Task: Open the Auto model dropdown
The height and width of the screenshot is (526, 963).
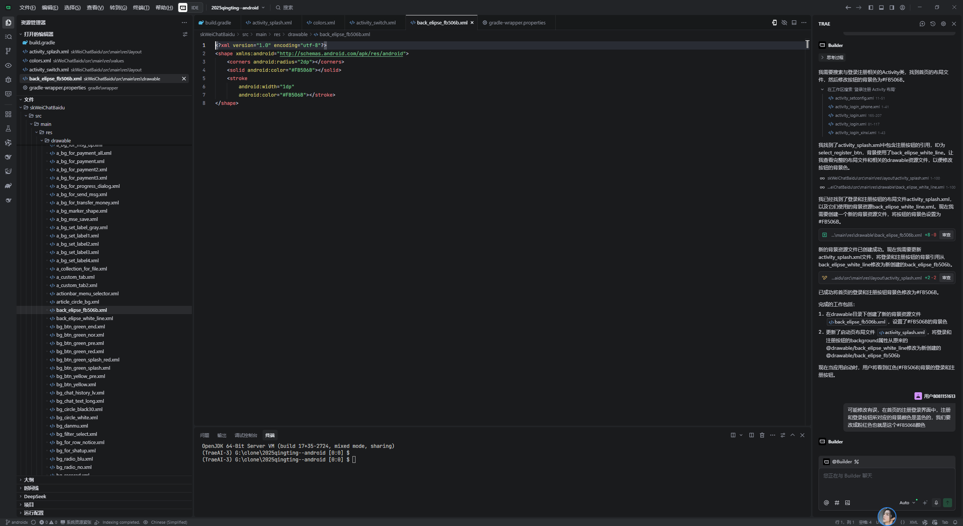Action: [907, 503]
